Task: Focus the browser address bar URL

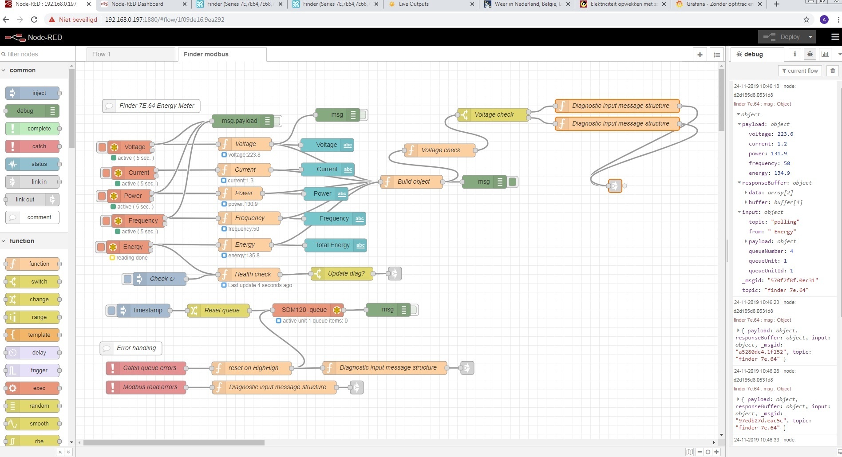Action: (x=164, y=20)
